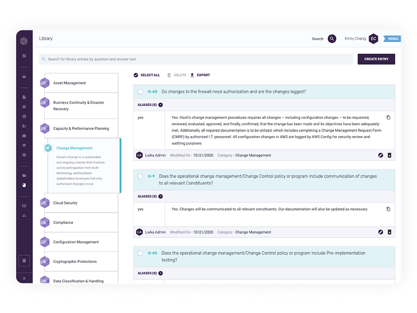
Task: Click the 'Emily Chang' user name
Action: tap(355, 39)
